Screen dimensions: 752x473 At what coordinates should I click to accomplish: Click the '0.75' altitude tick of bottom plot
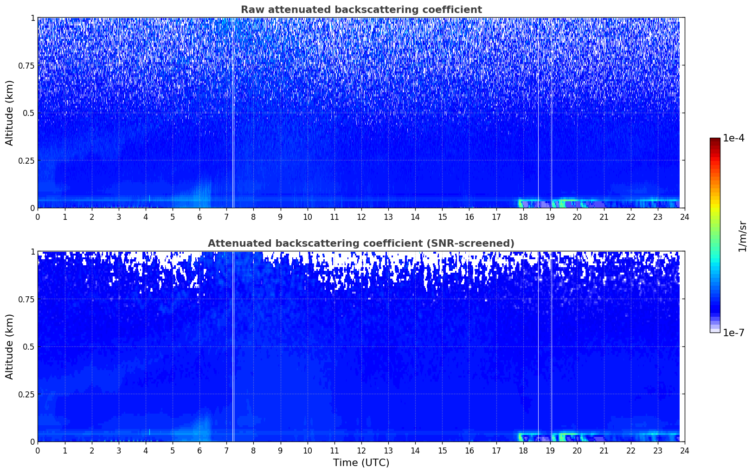[26, 299]
